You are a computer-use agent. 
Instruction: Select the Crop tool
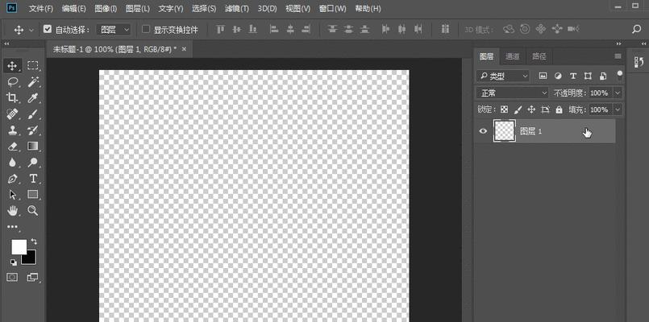(12, 98)
